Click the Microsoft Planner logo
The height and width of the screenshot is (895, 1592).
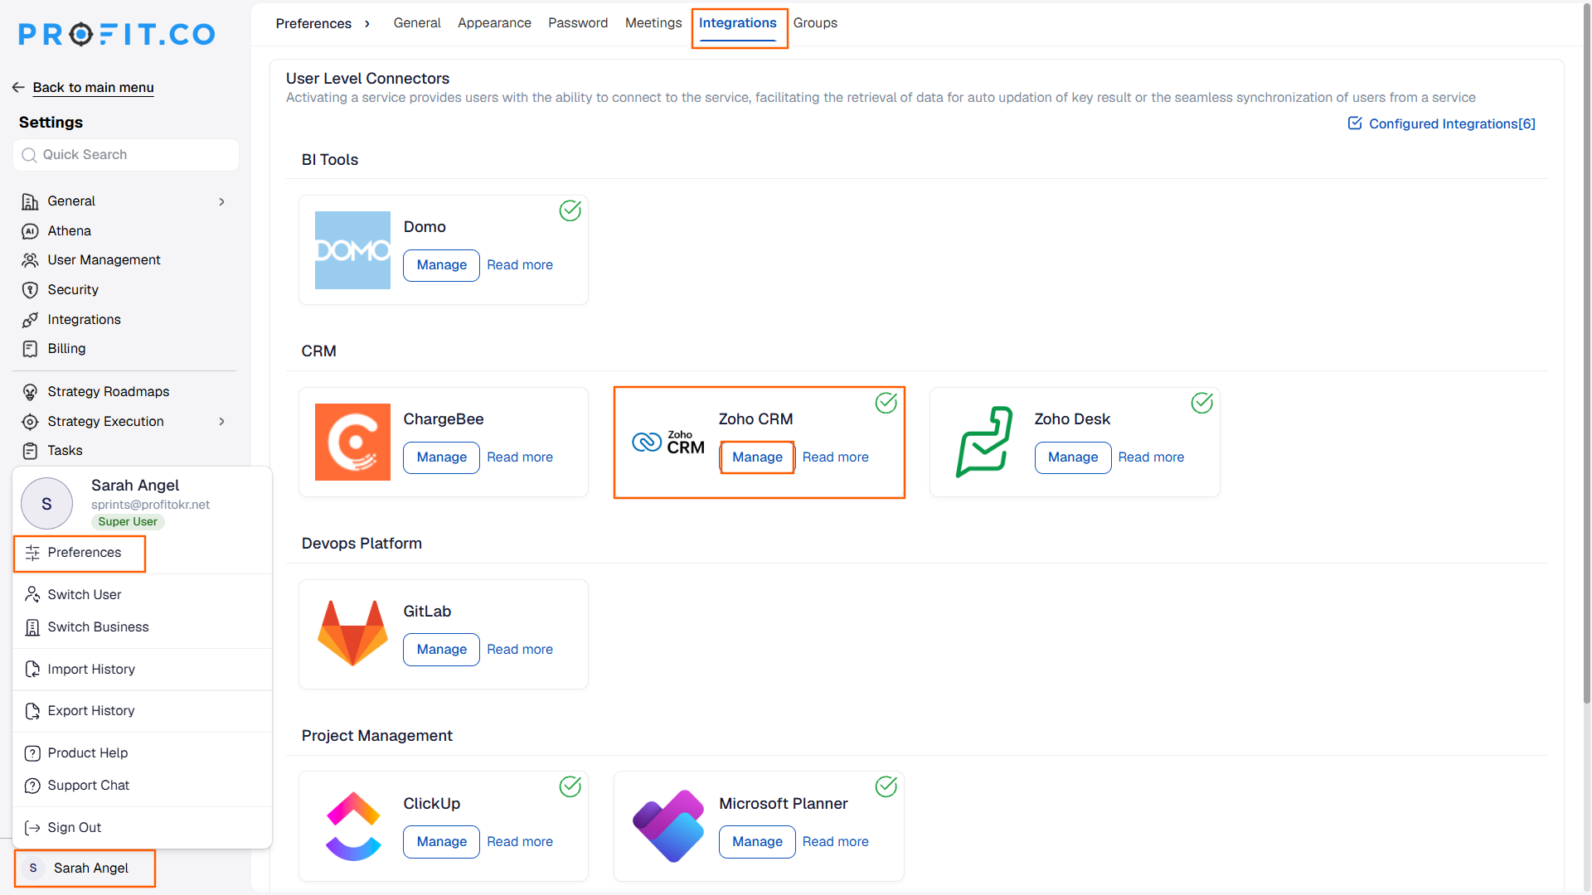coord(668,826)
